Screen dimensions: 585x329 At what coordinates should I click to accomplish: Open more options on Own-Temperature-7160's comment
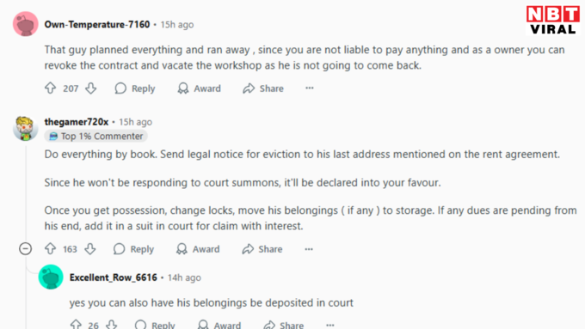click(x=310, y=88)
